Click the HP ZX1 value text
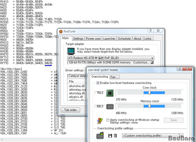 [58, 130]
